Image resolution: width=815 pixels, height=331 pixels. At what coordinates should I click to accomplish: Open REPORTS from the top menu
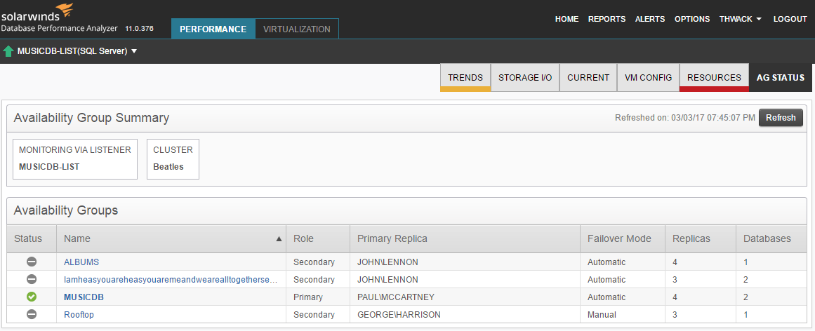tap(607, 19)
